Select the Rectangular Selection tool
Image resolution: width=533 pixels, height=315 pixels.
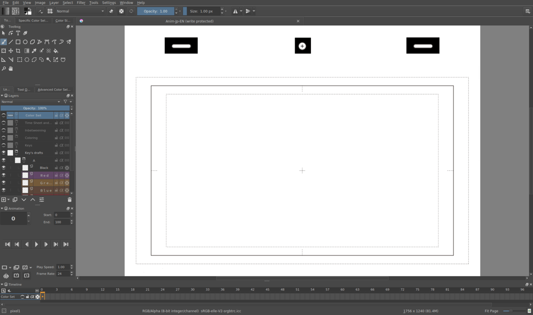coord(20,60)
